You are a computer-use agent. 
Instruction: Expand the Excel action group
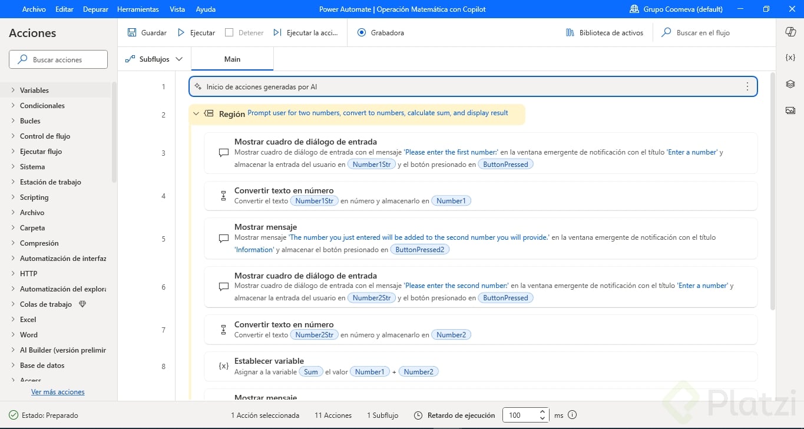click(x=13, y=319)
